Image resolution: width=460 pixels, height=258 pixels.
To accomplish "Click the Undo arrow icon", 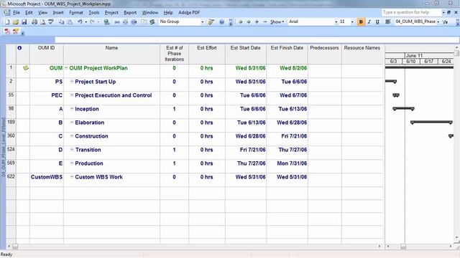I will (x=80, y=21).
